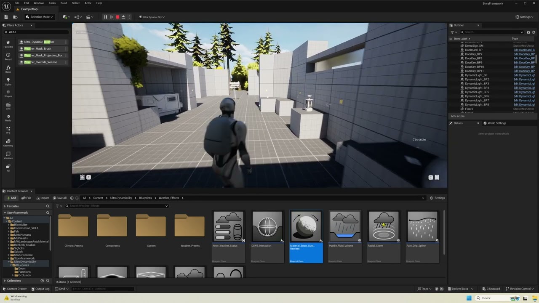Select Shapes category in Place Actors
Viewport: 539px width, 303px height.
coord(8,93)
